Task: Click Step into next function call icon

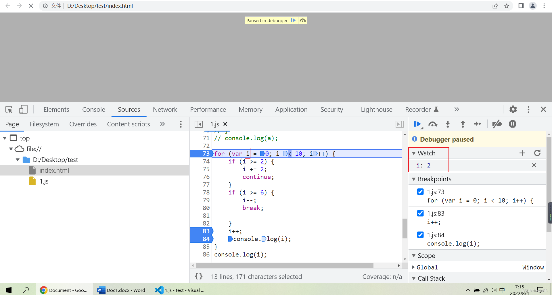Action: 448,124
